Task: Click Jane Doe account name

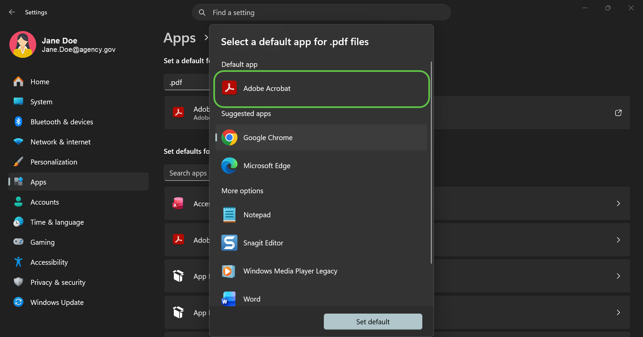Action: (x=60, y=40)
